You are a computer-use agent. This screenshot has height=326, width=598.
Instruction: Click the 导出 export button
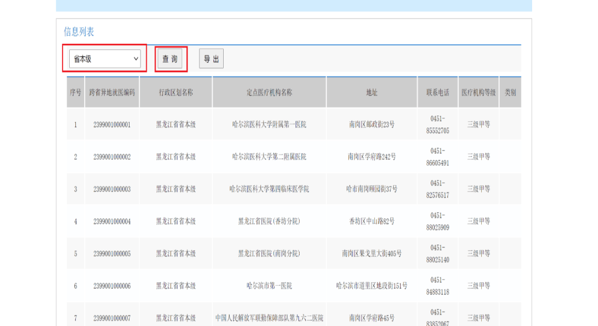[211, 59]
